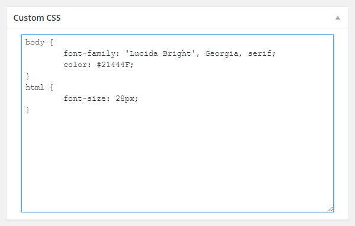Click the word Georgia in the CSS
This screenshot has height=226, width=355.
click(222, 54)
